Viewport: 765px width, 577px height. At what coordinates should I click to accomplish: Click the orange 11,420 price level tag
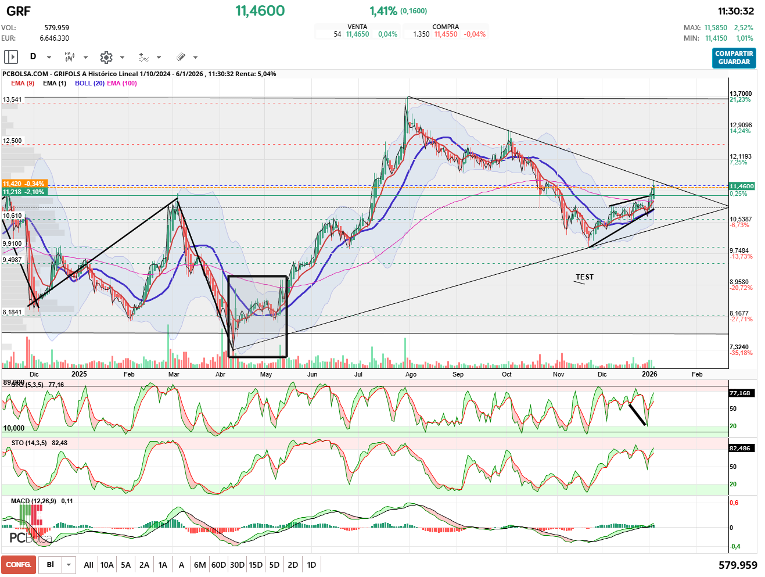23,184
